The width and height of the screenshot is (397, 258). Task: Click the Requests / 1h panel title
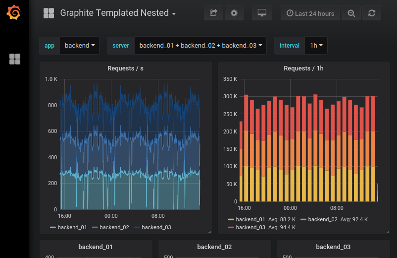tap(303, 68)
